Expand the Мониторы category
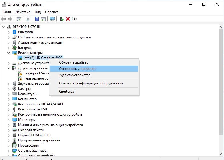The image size is (224, 160). pyautogui.click(x=9, y=120)
